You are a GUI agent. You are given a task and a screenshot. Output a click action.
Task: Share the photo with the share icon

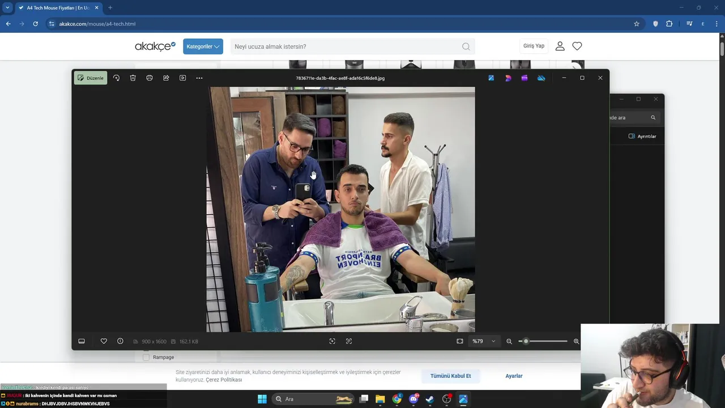[166, 78]
